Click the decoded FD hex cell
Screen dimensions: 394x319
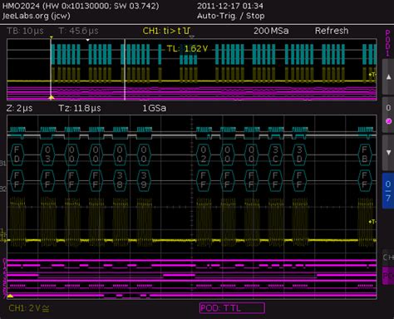(17, 155)
